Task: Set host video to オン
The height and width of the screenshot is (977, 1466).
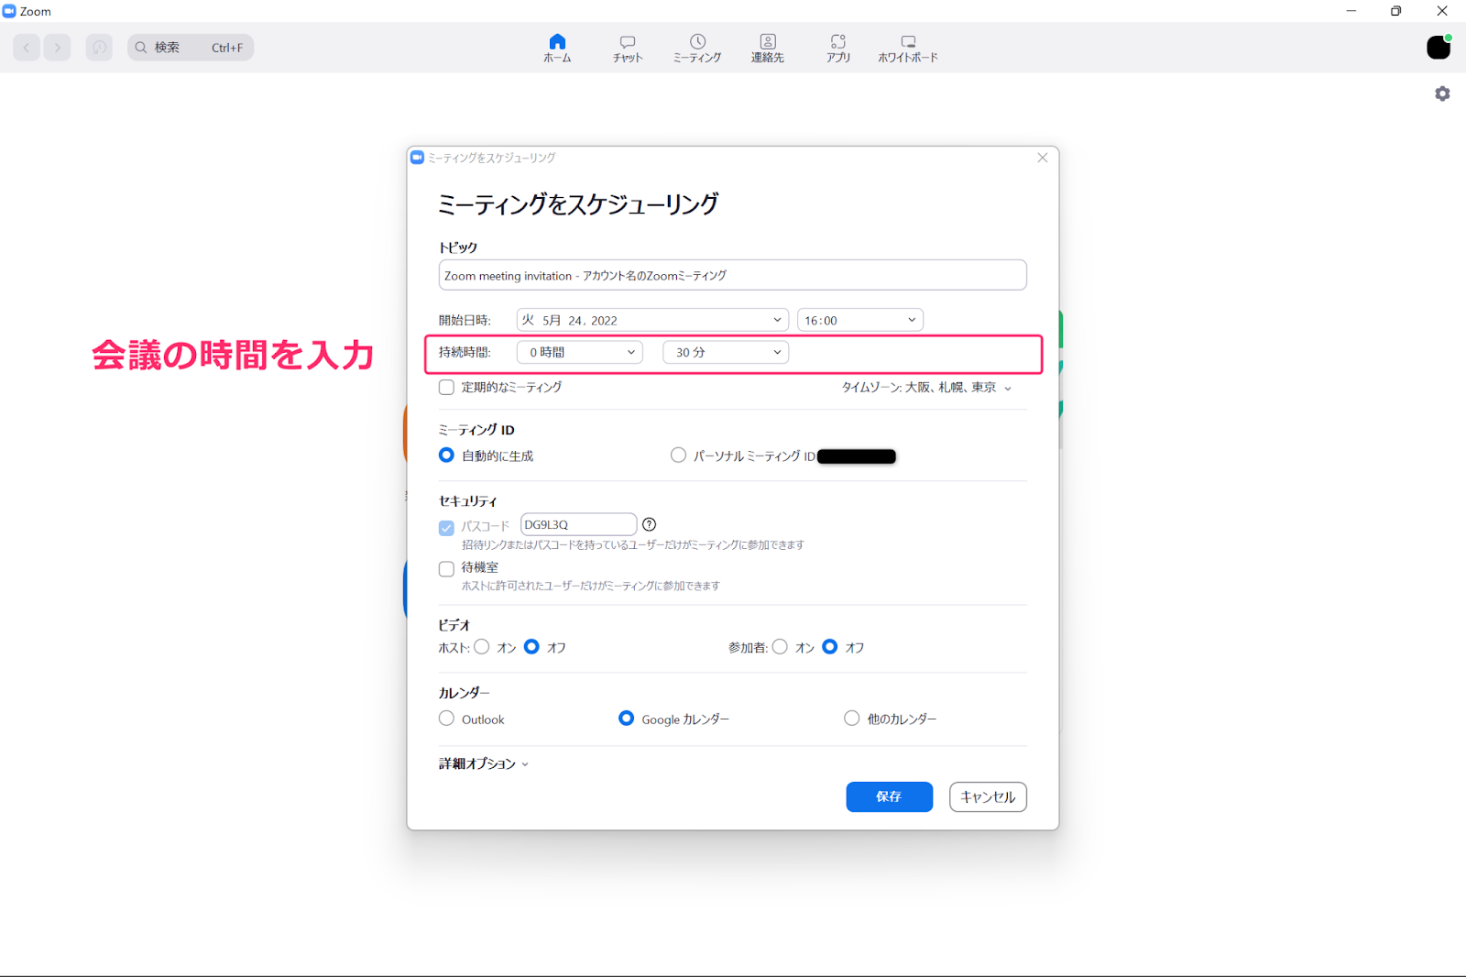Action: click(482, 647)
